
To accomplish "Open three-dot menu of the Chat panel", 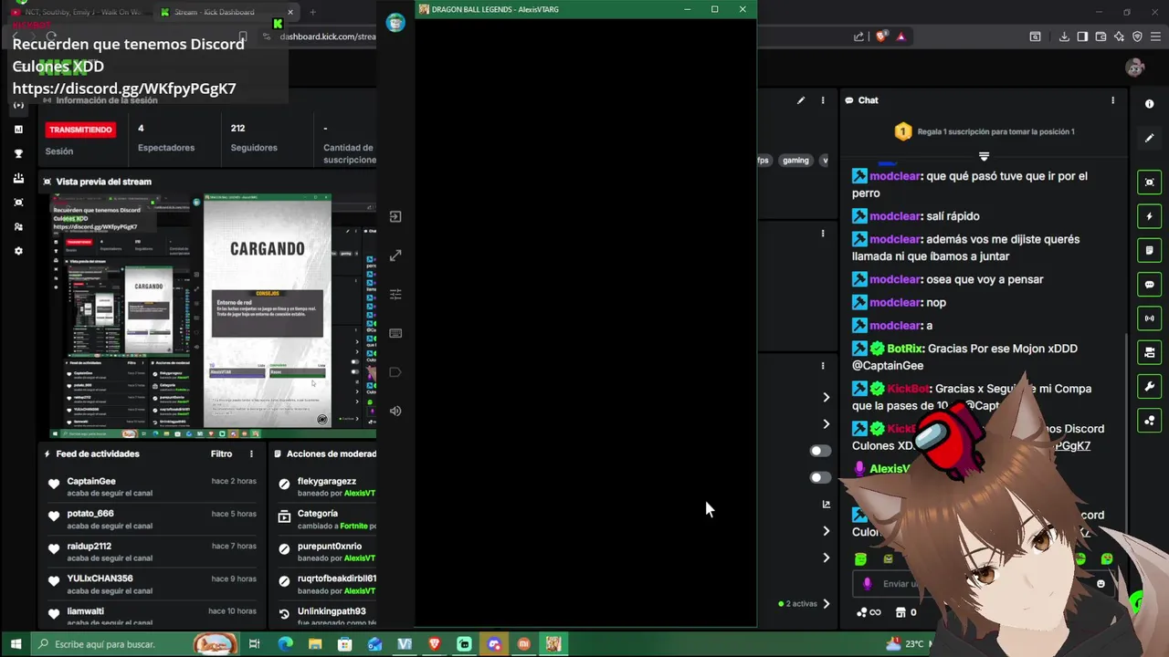I will click(x=1112, y=100).
